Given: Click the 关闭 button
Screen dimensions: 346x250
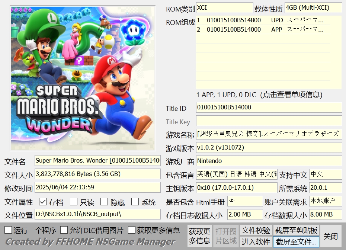Looking at the screenshot, I should 330,236.
